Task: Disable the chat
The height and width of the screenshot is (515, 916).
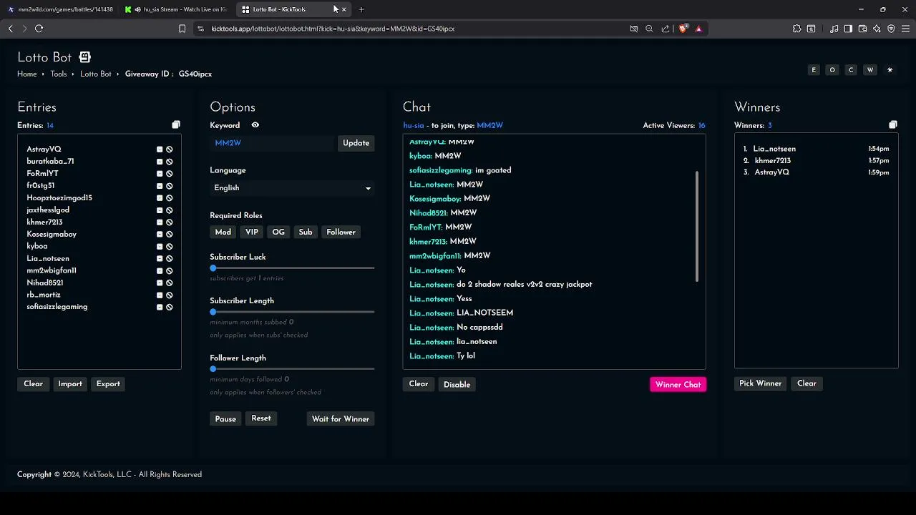Action: point(457,385)
